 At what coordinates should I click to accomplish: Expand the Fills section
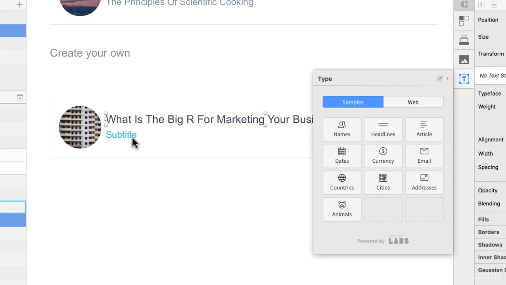coord(483,219)
